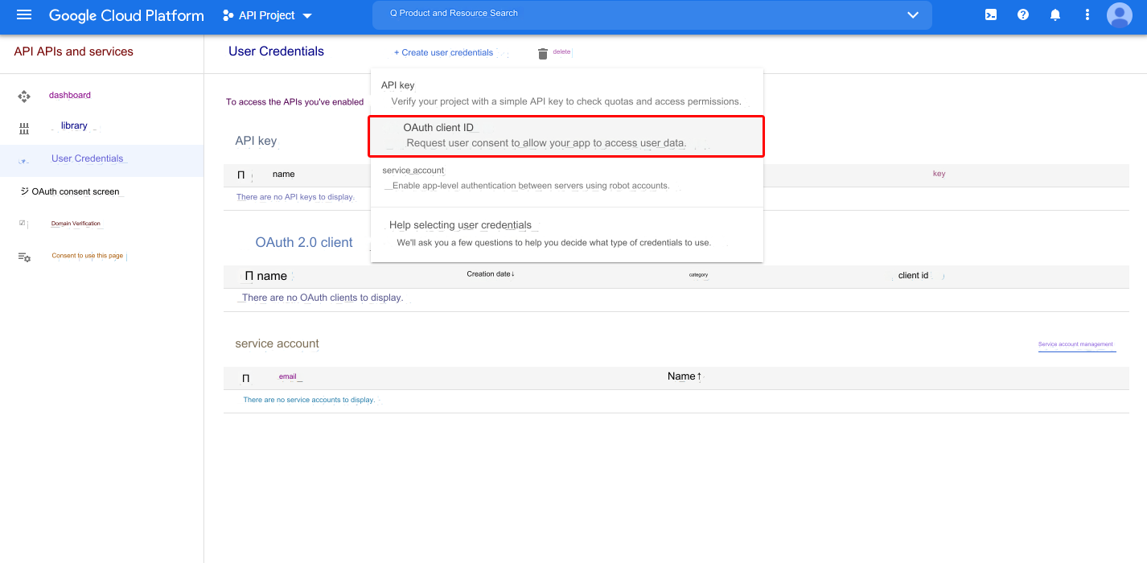Open the hamburger navigation menu

pos(24,15)
